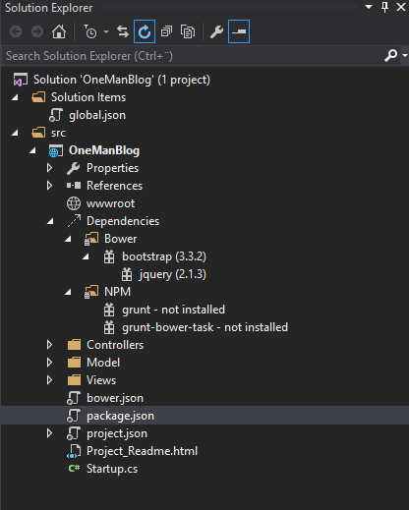The image size is (409, 510).
Task: Click the bootstrap package icon
Action: click(x=109, y=256)
